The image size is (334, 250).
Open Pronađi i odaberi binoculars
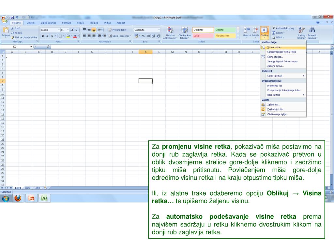point(312,33)
